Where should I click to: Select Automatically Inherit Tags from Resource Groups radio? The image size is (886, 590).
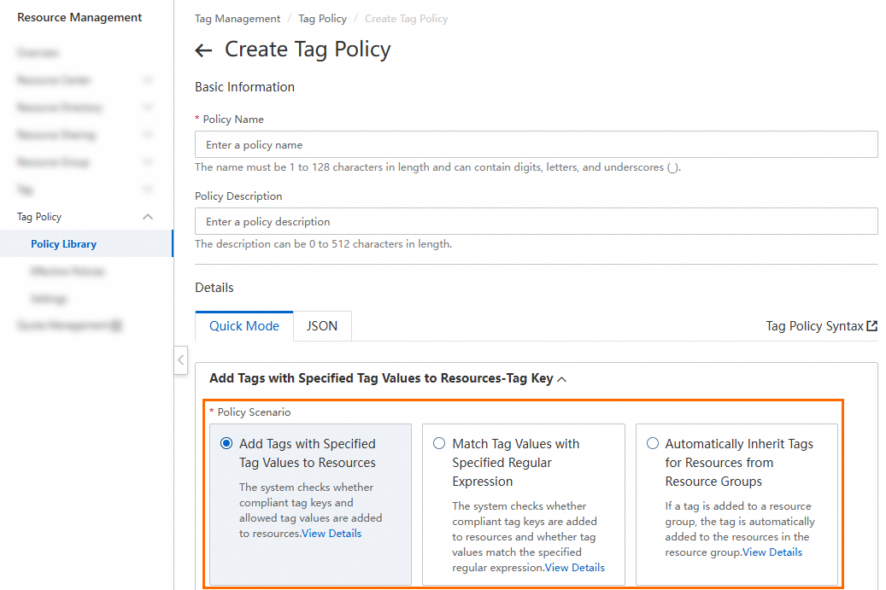click(653, 444)
